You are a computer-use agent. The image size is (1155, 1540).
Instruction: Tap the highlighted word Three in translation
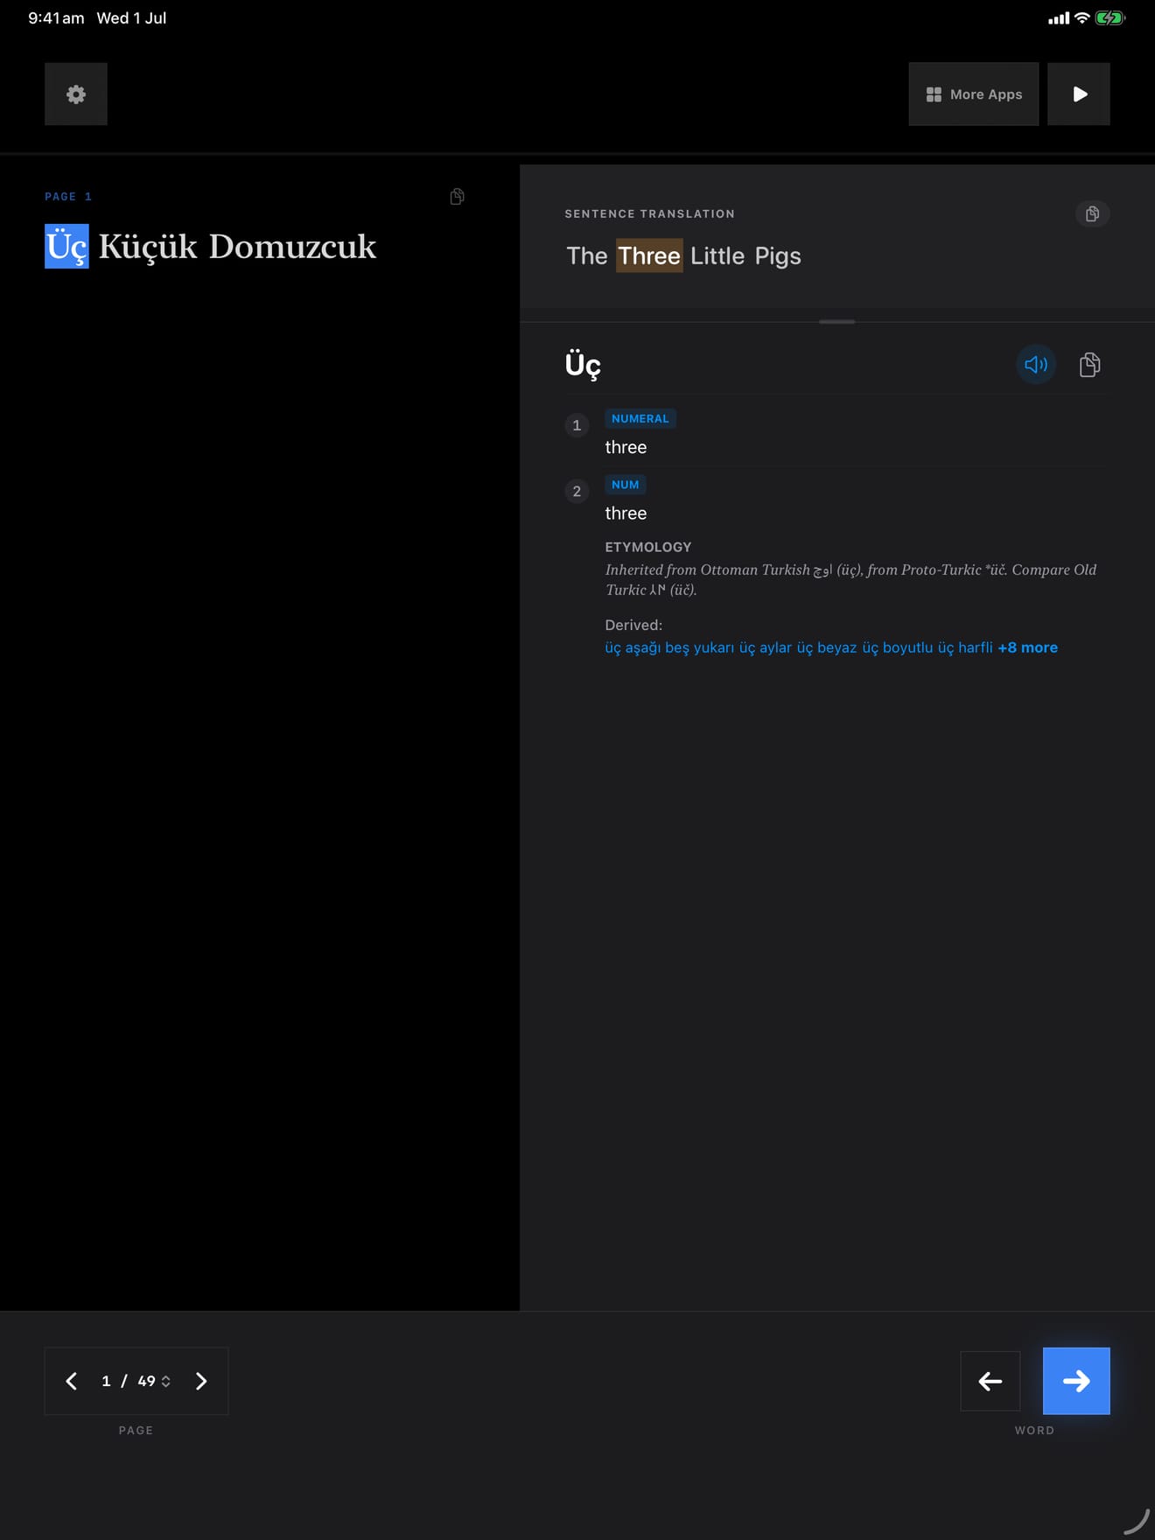(649, 255)
